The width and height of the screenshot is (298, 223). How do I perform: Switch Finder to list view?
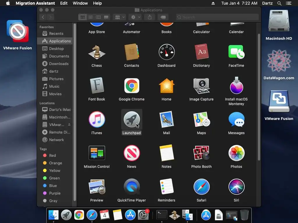pyautogui.click(x=91, y=17)
